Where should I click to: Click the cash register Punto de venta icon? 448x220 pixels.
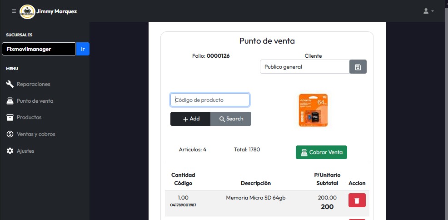pos(10,101)
